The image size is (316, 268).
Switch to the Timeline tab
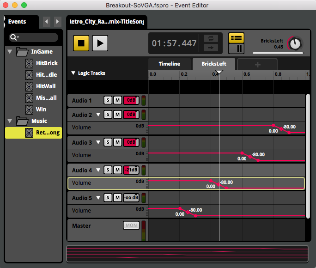[169, 64]
